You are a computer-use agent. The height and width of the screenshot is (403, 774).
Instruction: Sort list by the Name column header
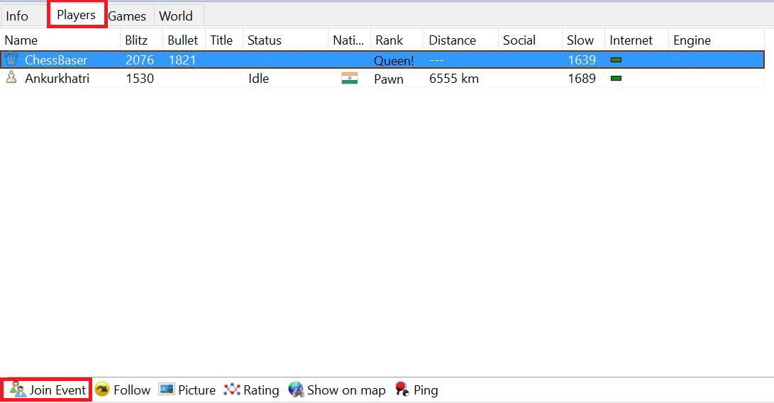pyautogui.click(x=21, y=40)
